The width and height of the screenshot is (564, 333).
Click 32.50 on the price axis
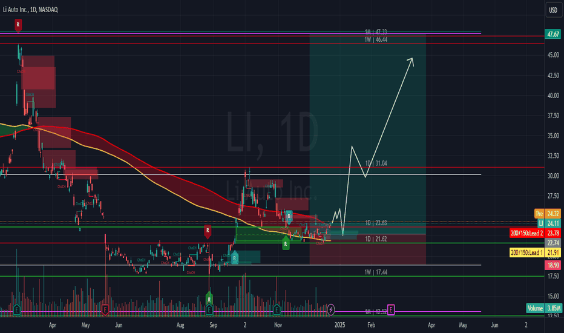[x=553, y=156]
